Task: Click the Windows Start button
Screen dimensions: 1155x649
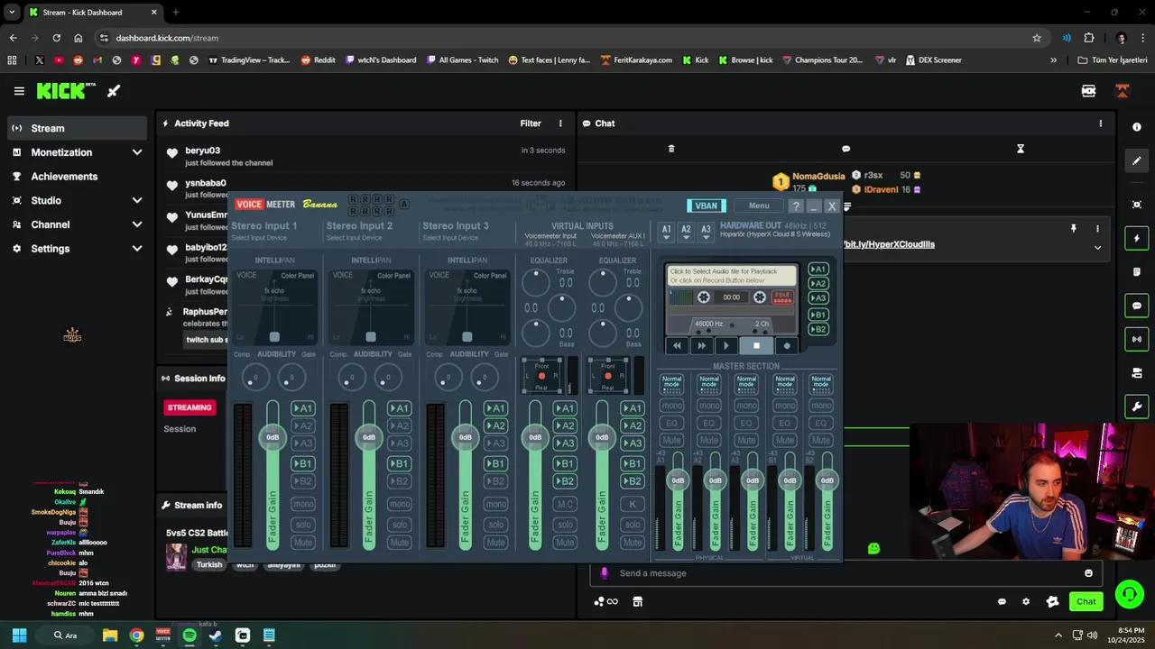Action: click(19, 635)
